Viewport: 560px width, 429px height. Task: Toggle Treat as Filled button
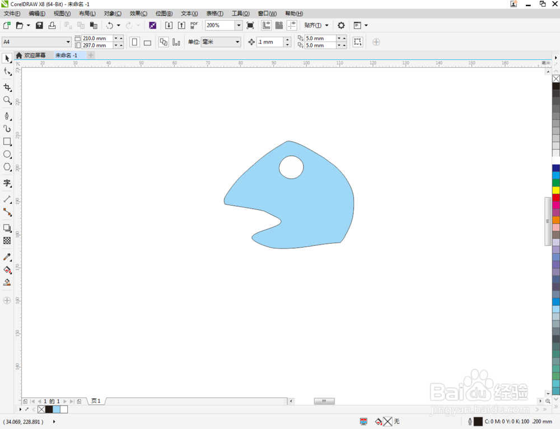pyautogui.click(x=357, y=42)
